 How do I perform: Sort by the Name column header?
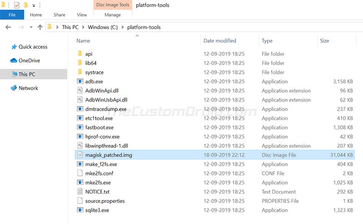click(x=83, y=41)
